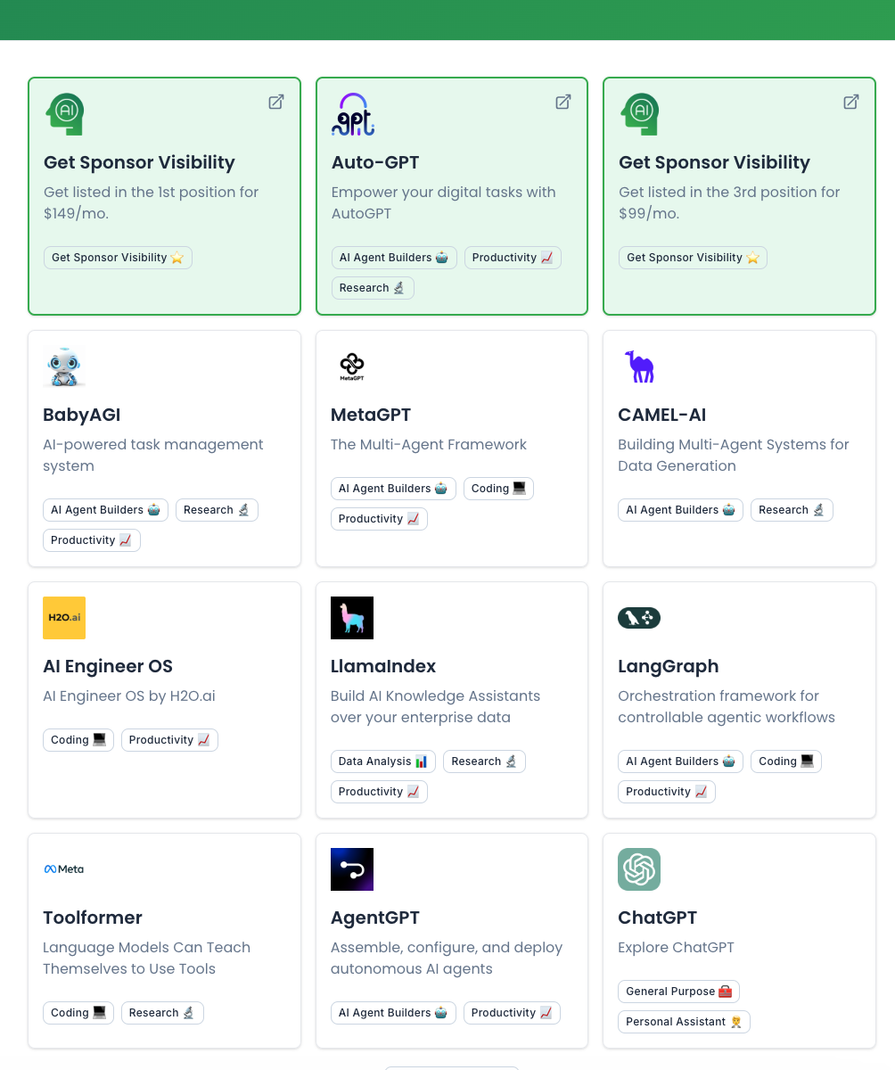Click the LangGraph logo icon
895x1070 pixels.
(639, 618)
